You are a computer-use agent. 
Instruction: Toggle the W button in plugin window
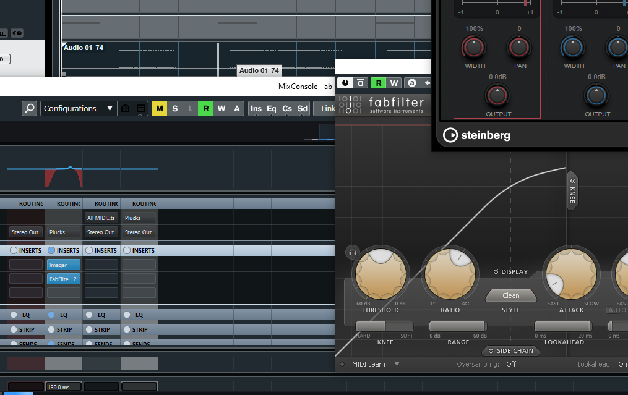click(x=394, y=83)
